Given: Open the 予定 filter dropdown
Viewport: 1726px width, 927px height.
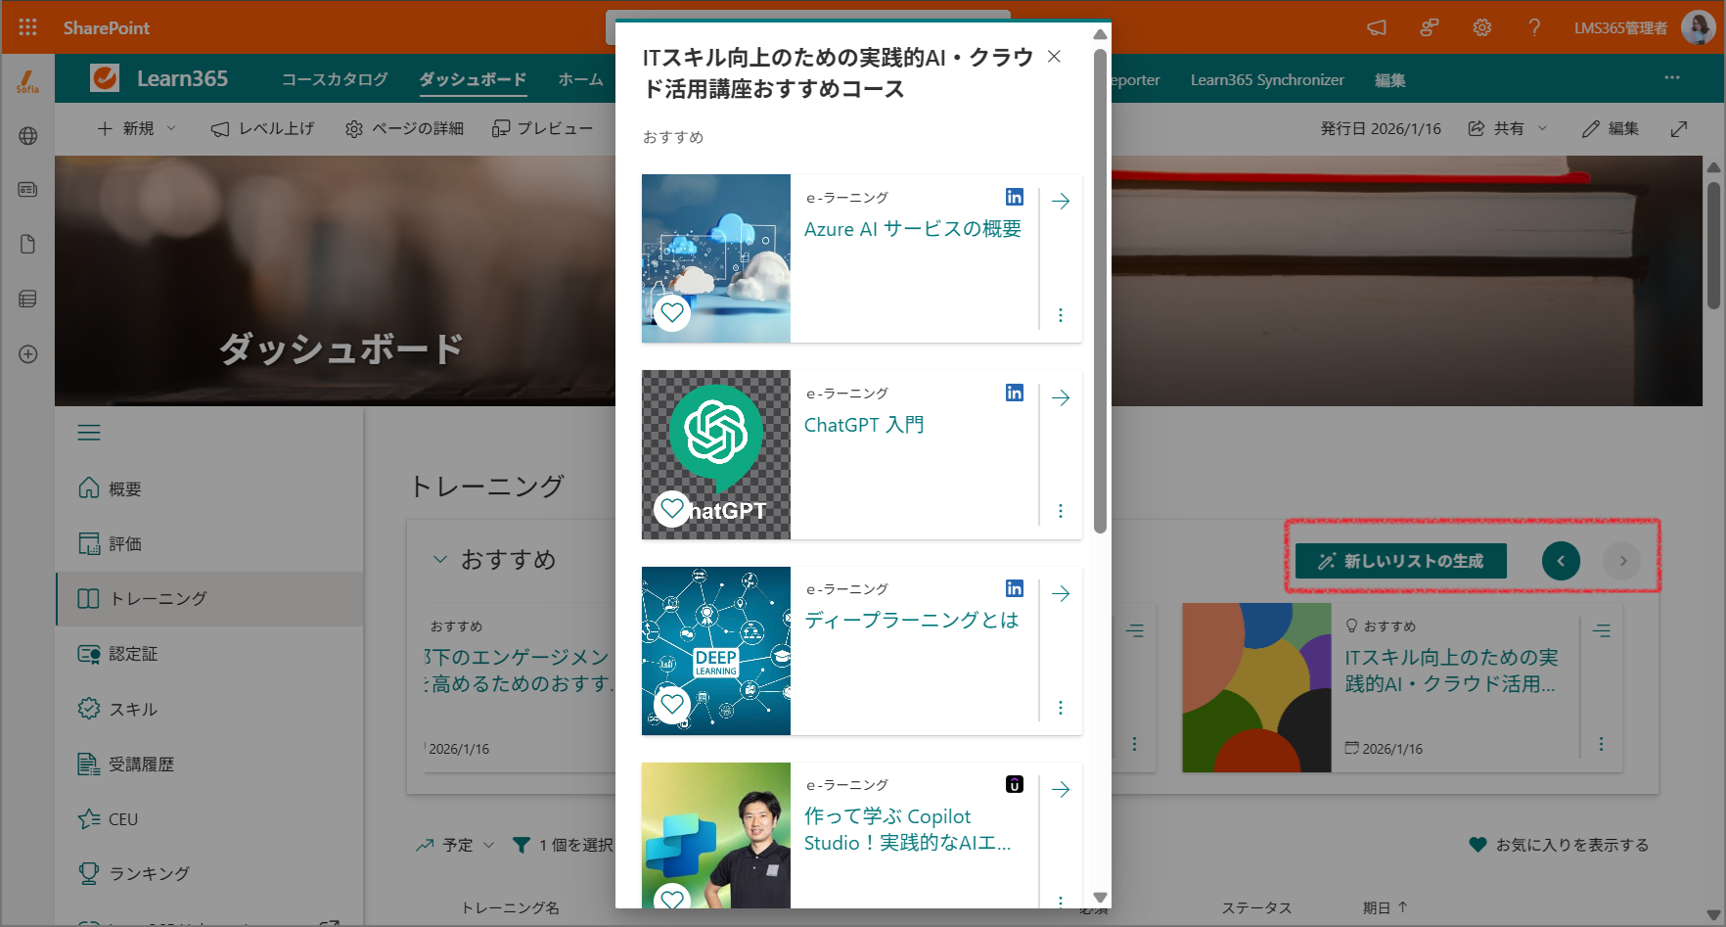Looking at the screenshot, I should coord(455,845).
